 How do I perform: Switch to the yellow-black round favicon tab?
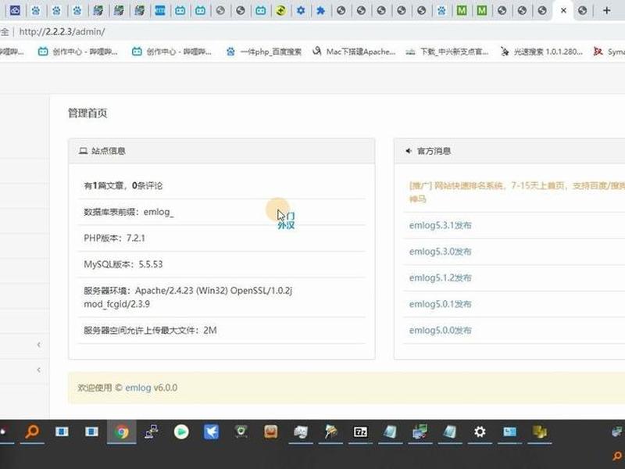coord(280,10)
